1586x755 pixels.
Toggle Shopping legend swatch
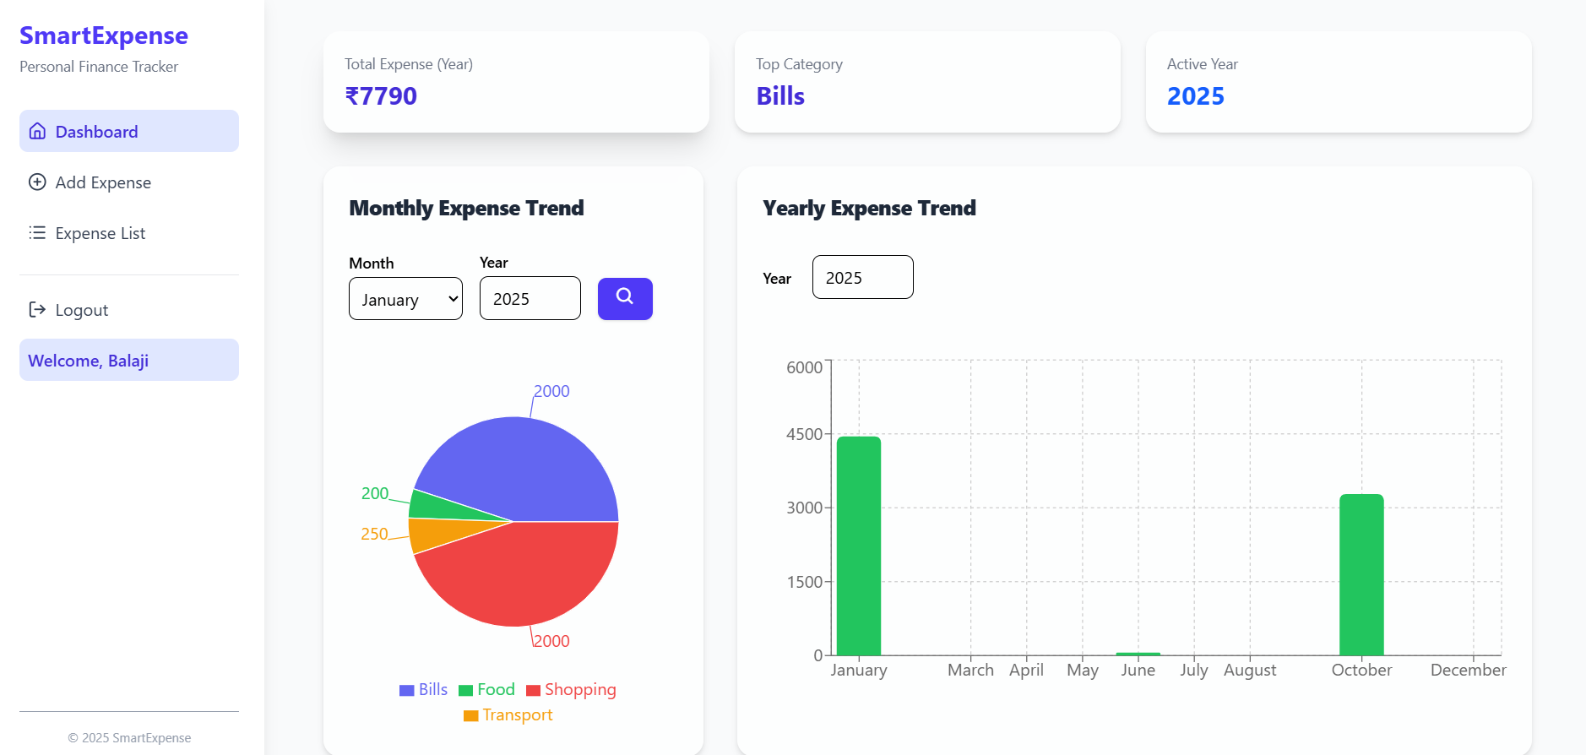pyautogui.click(x=533, y=690)
